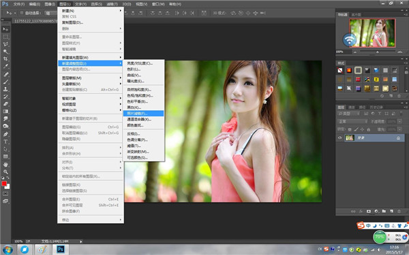This screenshot has height=255, width=409.
Task: Select the Dodge tool
Action: coord(5,126)
